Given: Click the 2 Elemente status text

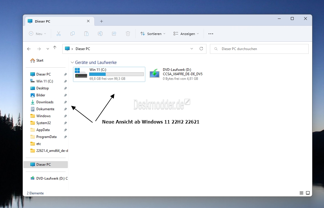Looking at the screenshot, I should (35, 193).
